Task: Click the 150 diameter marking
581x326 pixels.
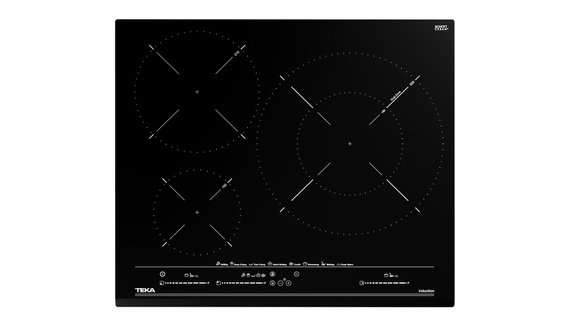Action: [224, 186]
